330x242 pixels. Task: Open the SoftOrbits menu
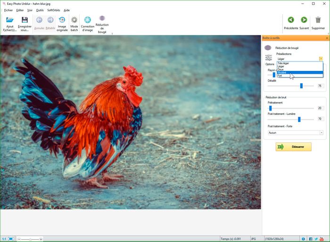click(53, 10)
